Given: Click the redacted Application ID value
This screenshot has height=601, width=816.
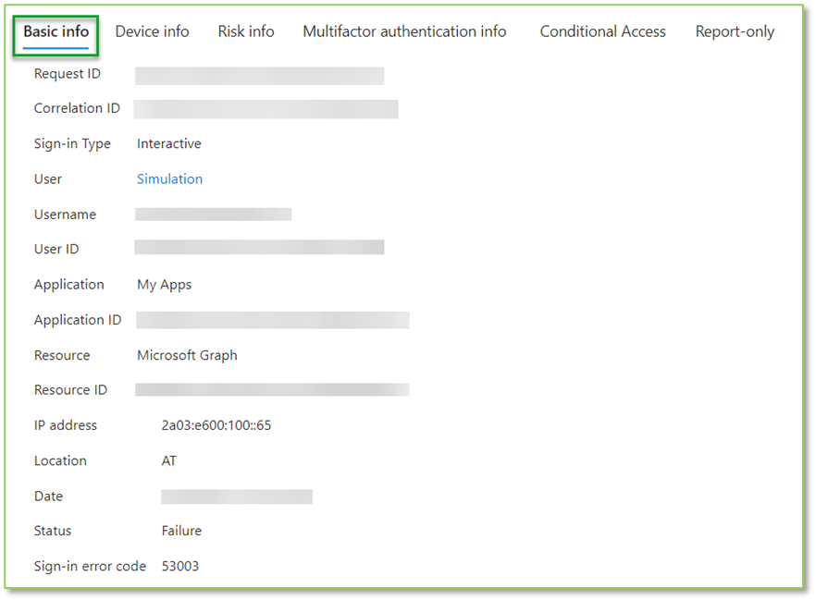Looking at the screenshot, I should click(x=272, y=319).
